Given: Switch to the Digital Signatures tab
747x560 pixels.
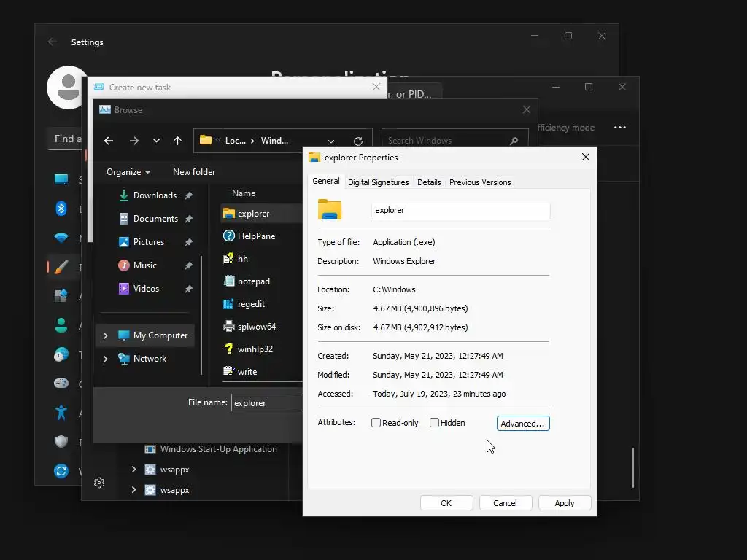Looking at the screenshot, I should 379,182.
